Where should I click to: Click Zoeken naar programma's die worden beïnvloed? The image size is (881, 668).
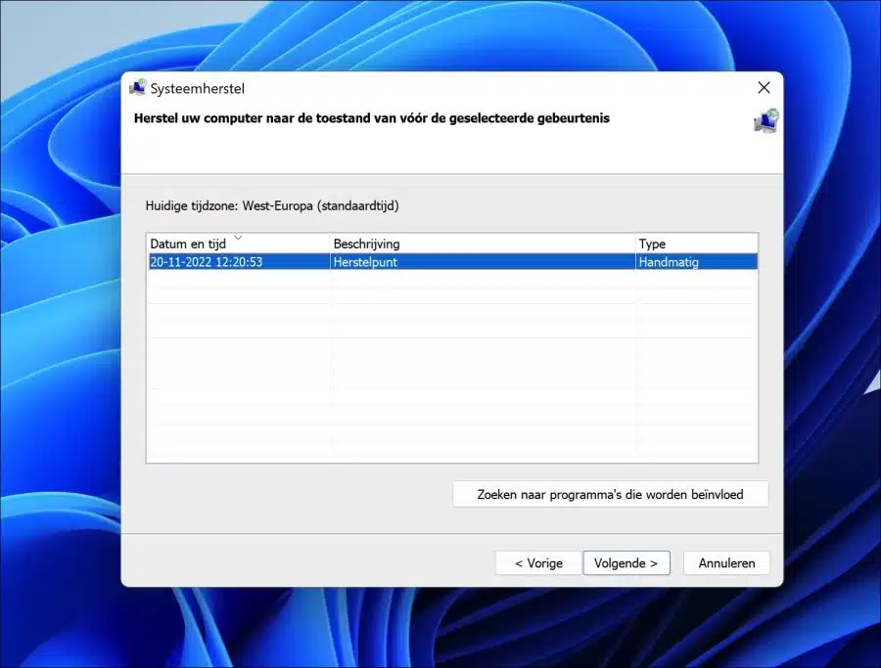[610, 495]
